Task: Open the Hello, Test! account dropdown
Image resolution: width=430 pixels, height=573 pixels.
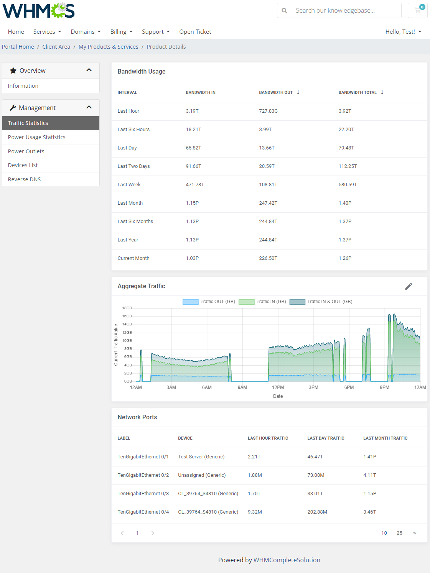Action: pyautogui.click(x=404, y=32)
